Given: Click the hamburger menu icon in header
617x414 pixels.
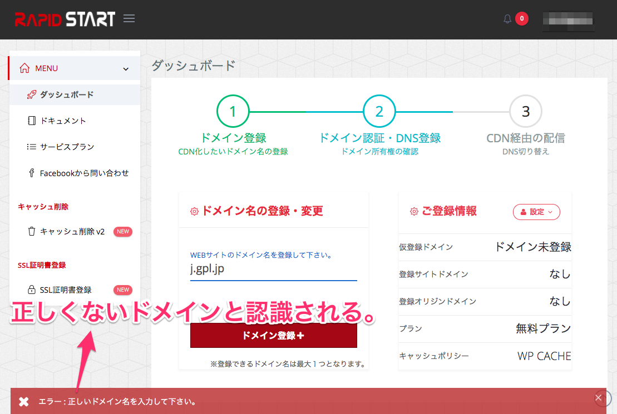Looking at the screenshot, I should [x=129, y=19].
